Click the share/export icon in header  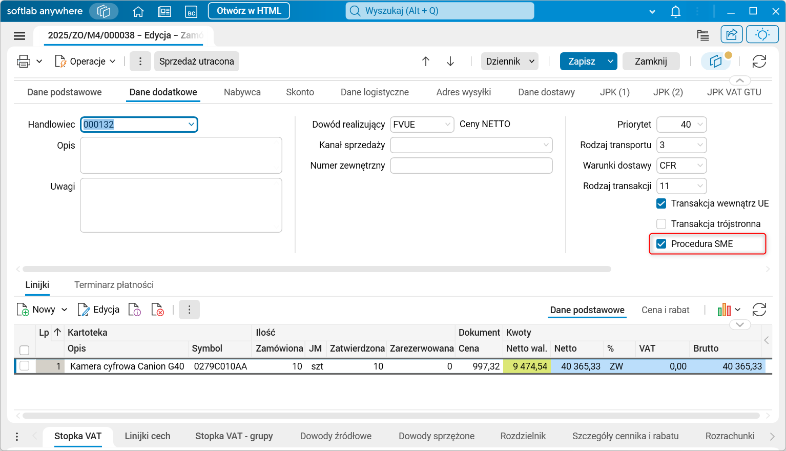point(732,35)
